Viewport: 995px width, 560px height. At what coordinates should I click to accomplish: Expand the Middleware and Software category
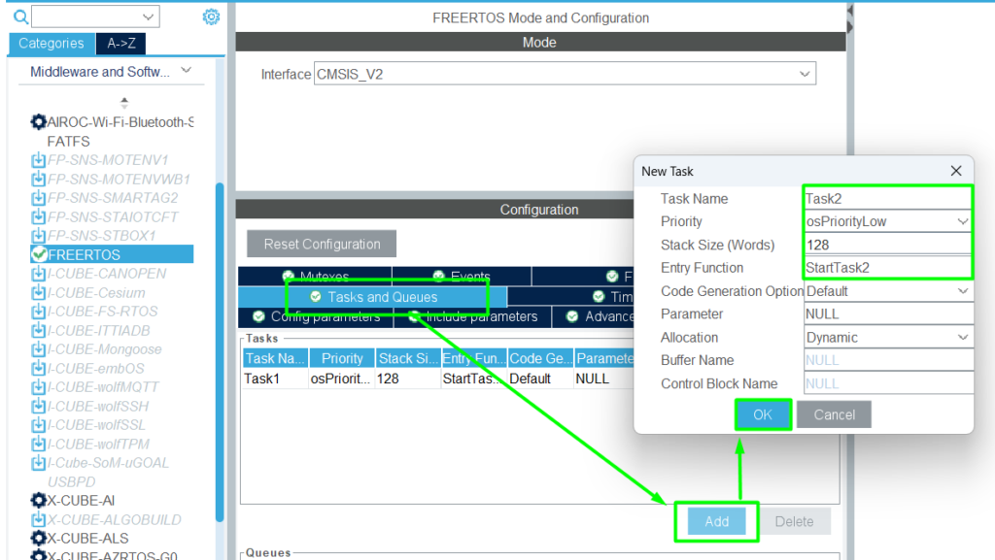(111, 72)
